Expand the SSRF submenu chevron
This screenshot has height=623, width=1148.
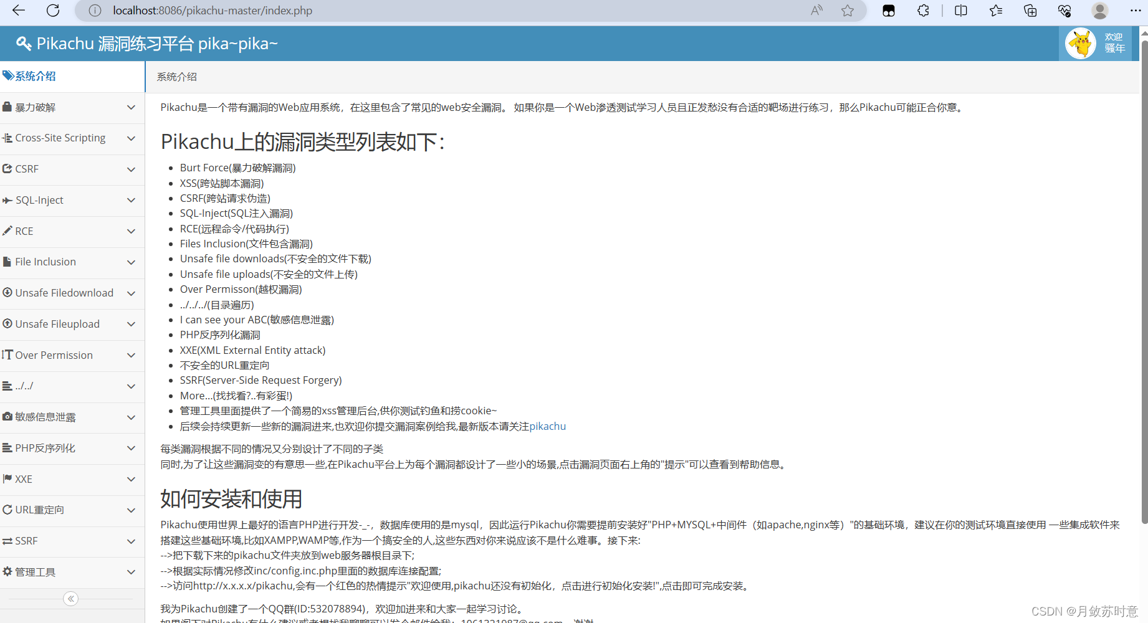pyautogui.click(x=131, y=541)
